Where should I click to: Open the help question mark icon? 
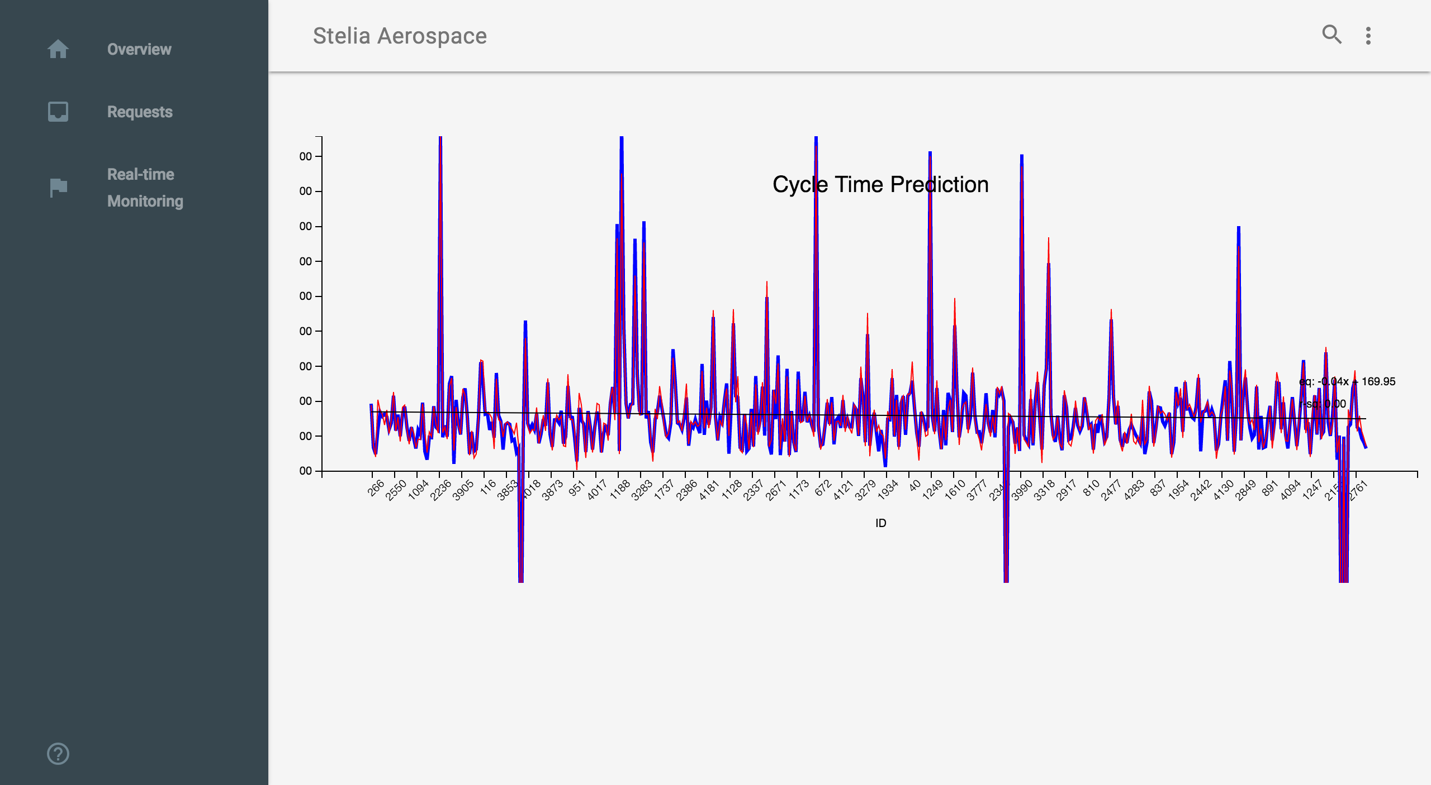[58, 754]
